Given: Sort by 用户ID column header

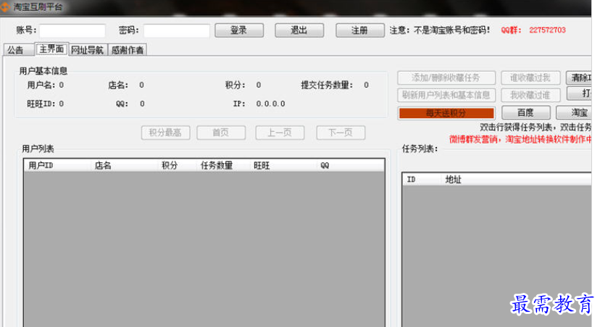Looking at the screenshot, I should point(57,165).
